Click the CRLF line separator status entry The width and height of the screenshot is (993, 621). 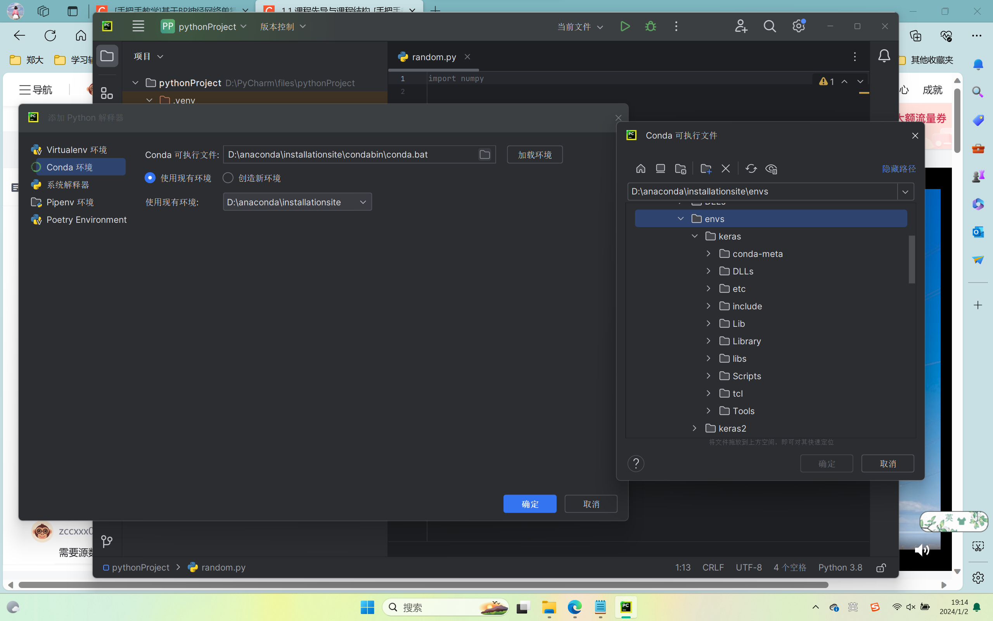point(713,567)
